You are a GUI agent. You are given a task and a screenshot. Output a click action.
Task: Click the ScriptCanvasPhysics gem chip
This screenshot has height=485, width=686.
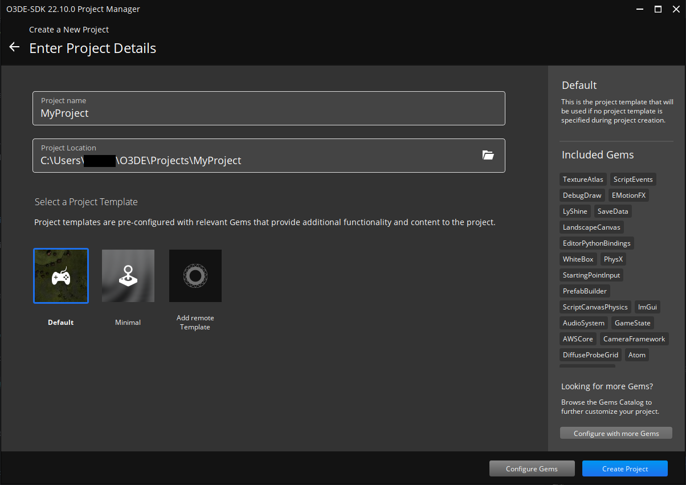(595, 307)
